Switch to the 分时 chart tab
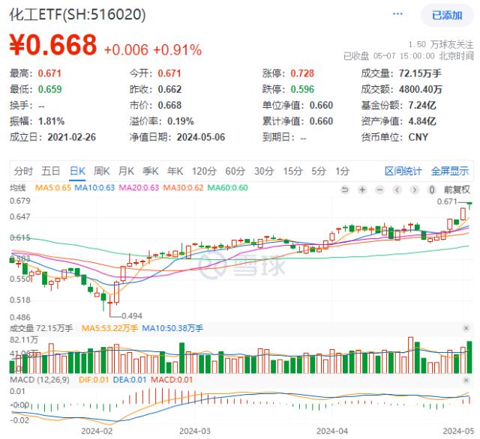Screen dimensions: 480x439 [x=23, y=172]
